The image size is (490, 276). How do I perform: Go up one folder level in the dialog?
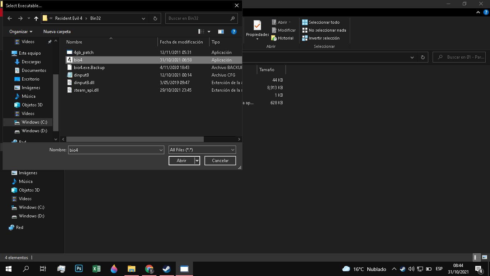pos(36,18)
